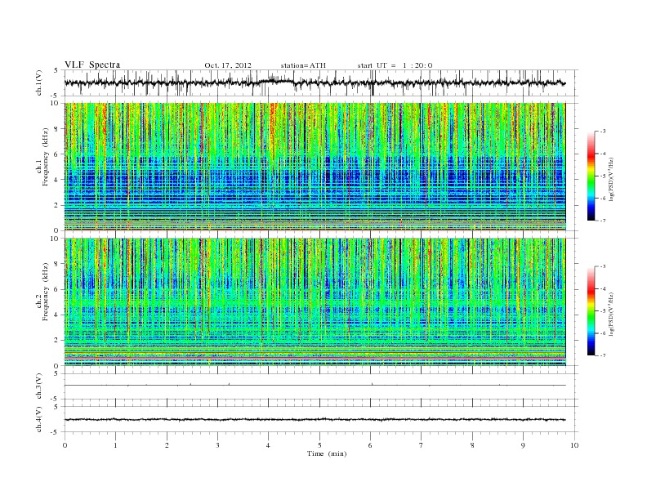The image size is (647, 500).
Task: Click the '4' kHz tick label on ch.1 spectrogram
Action: coord(57,180)
